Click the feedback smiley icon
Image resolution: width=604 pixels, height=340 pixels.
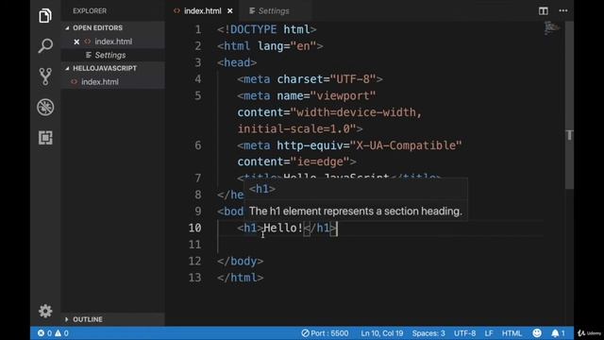[537, 333]
